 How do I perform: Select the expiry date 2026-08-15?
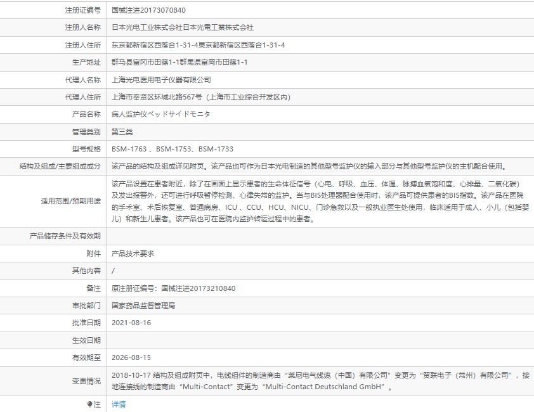pos(131,358)
